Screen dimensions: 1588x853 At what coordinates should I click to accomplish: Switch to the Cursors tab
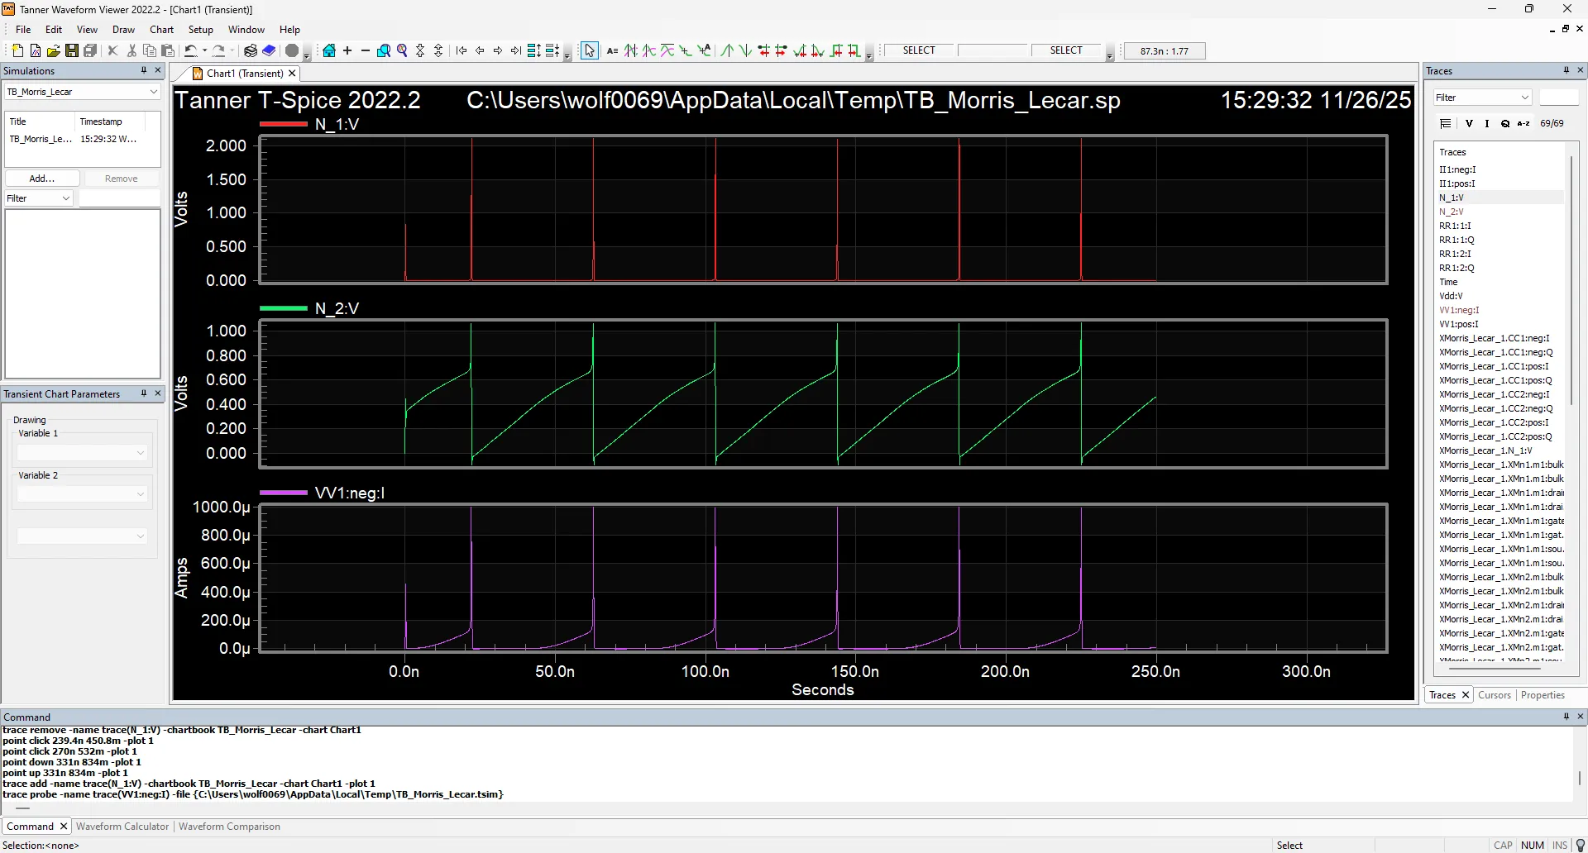click(1495, 695)
